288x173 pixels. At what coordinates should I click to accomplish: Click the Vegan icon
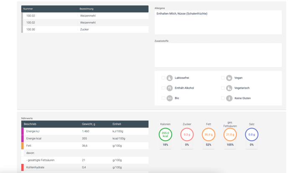[x=229, y=78]
